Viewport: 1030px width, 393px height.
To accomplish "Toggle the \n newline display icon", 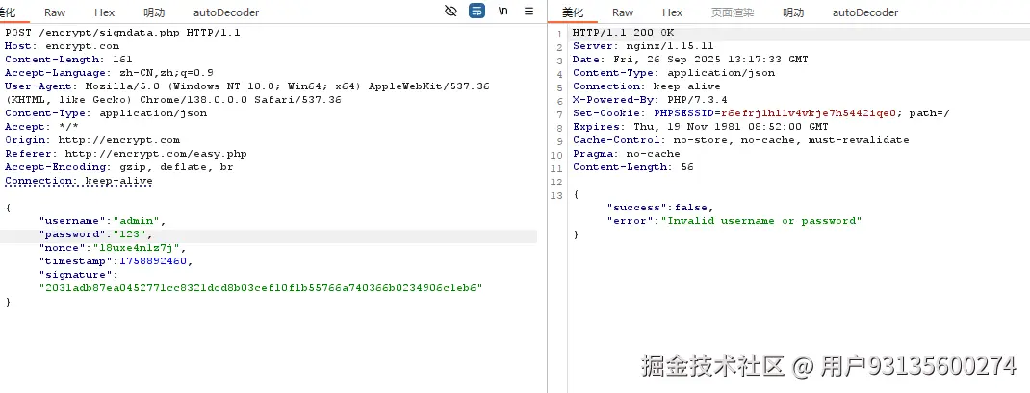I will (x=503, y=12).
